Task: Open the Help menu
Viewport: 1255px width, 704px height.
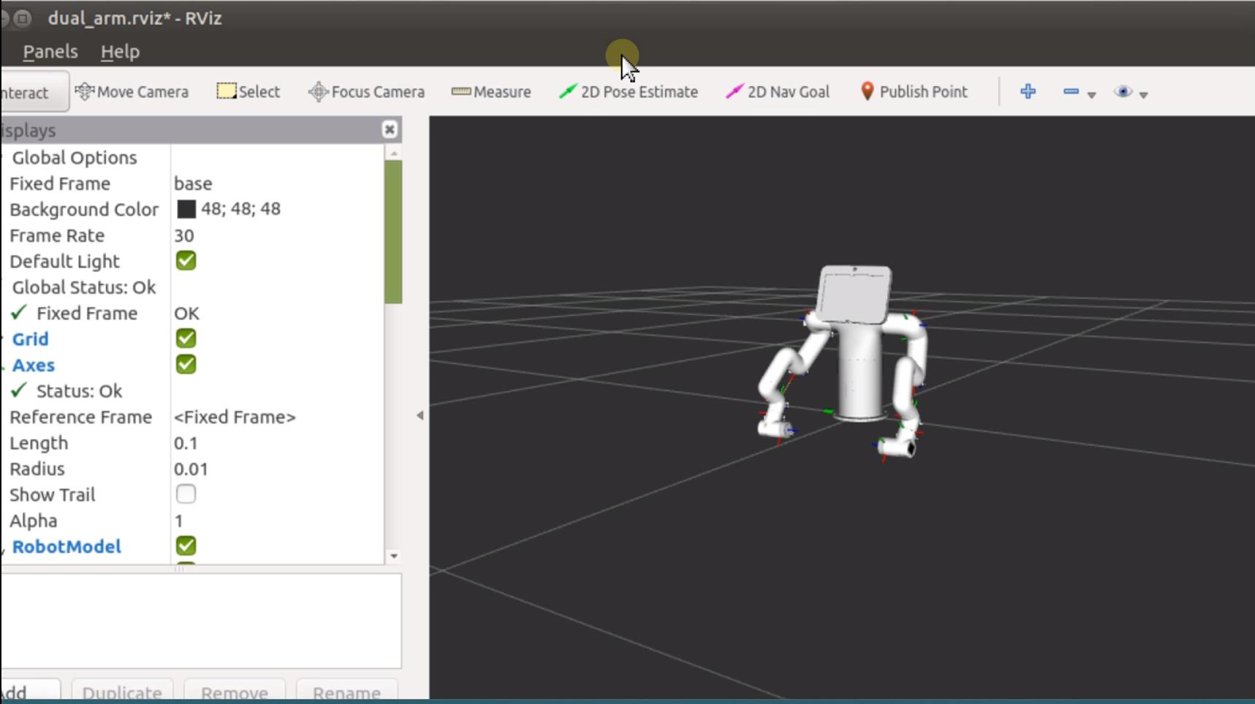Action: [120, 52]
